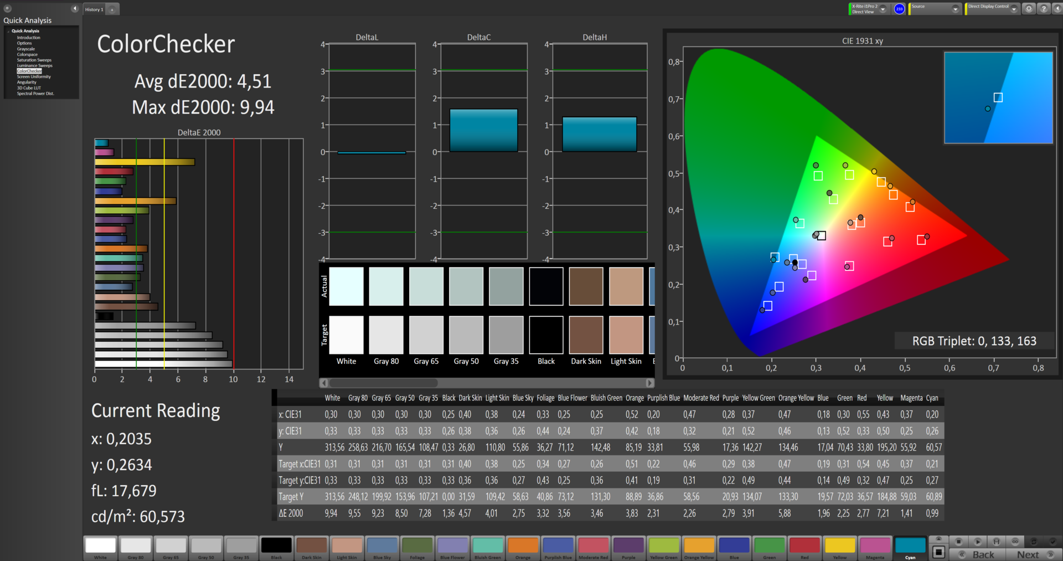Expand the Direct Display Control dropdown

point(1014,9)
